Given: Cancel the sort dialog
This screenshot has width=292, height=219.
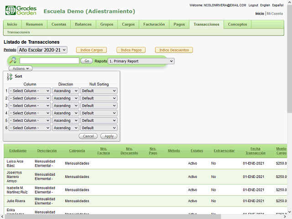Looking at the screenshot, I should click(88, 136).
